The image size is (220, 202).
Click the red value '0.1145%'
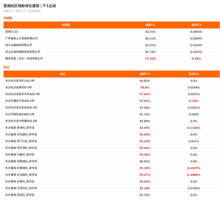click(x=194, y=128)
